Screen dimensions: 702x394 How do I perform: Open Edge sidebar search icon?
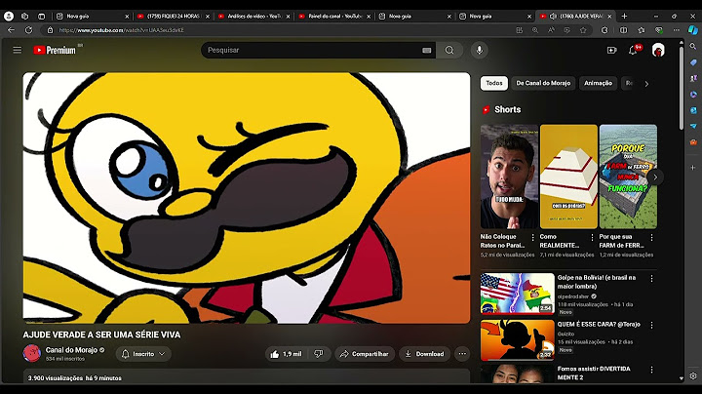pyautogui.click(x=693, y=47)
